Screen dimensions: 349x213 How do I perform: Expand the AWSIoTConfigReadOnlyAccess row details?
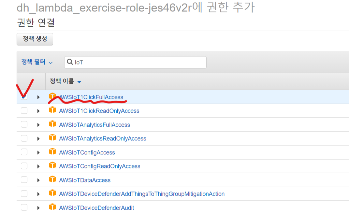point(38,166)
